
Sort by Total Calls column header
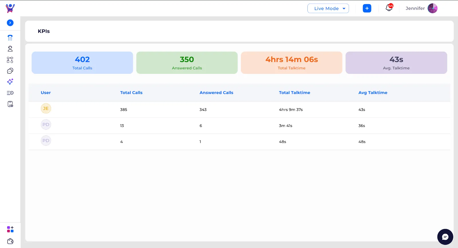(x=131, y=92)
